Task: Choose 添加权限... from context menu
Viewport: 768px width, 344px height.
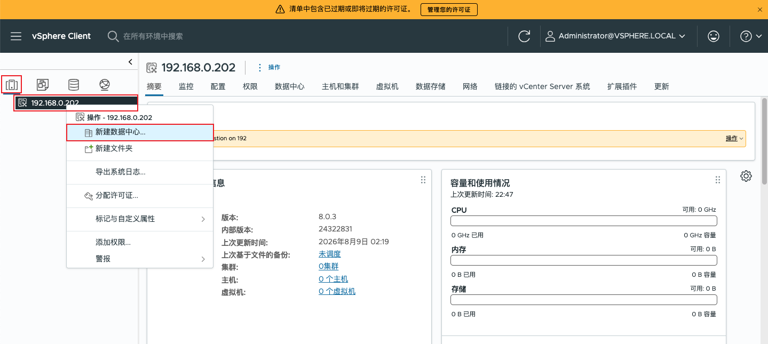Action: pyautogui.click(x=140, y=242)
